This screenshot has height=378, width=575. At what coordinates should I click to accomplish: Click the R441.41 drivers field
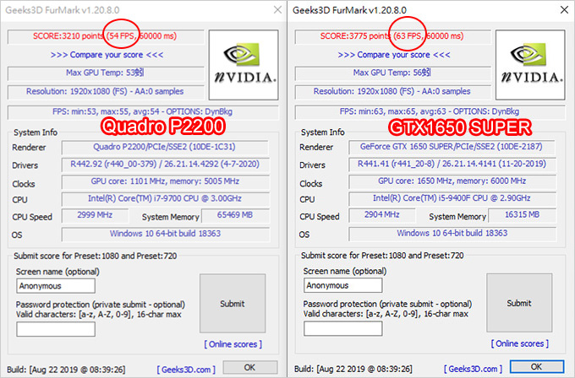coord(452,164)
